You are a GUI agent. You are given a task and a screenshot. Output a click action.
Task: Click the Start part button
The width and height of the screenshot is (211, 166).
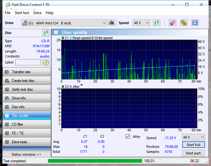click(x=193, y=153)
